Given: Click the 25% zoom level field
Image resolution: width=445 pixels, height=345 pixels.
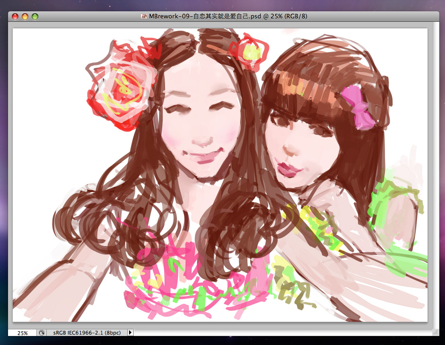Looking at the screenshot, I should click(22, 333).
